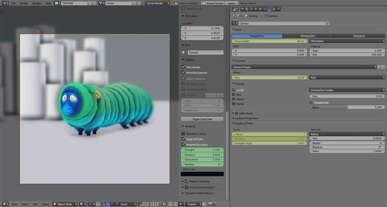Screen dimensions: 387x207
Task: Disable the Only Render checkbox
Action: pyautogui.click(x=183, y=67)
